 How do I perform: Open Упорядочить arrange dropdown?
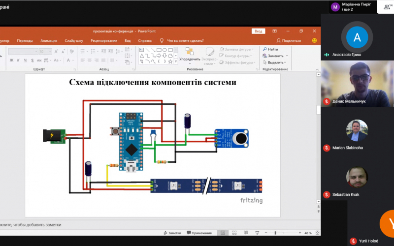pos(190,56)
